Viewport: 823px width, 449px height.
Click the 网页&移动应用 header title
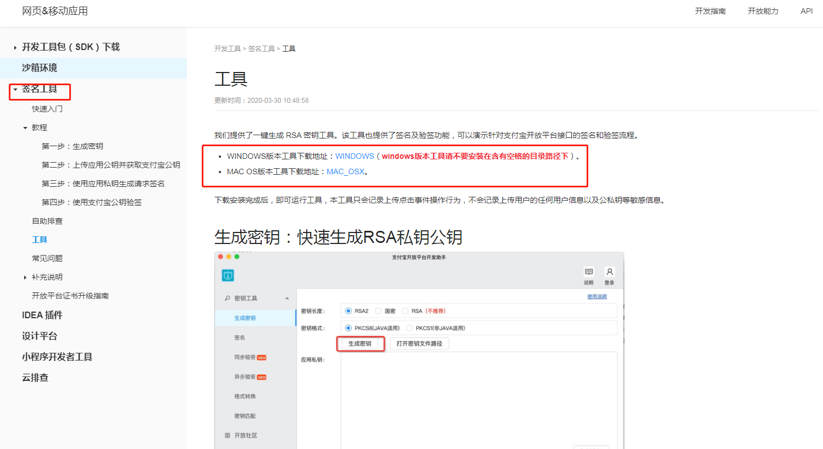[x=55, y=11]
